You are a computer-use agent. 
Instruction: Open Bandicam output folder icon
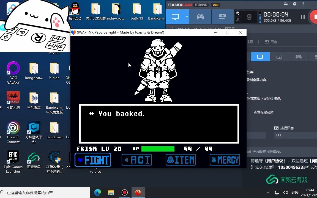pyautogui.click(x=286, y=4)
